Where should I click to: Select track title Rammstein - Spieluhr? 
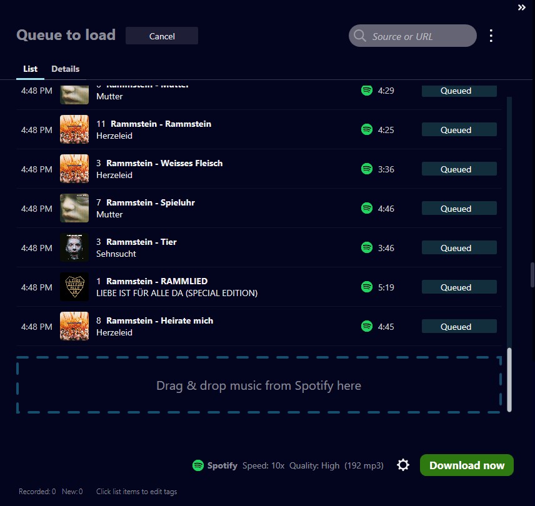click(x=151, y=202)
